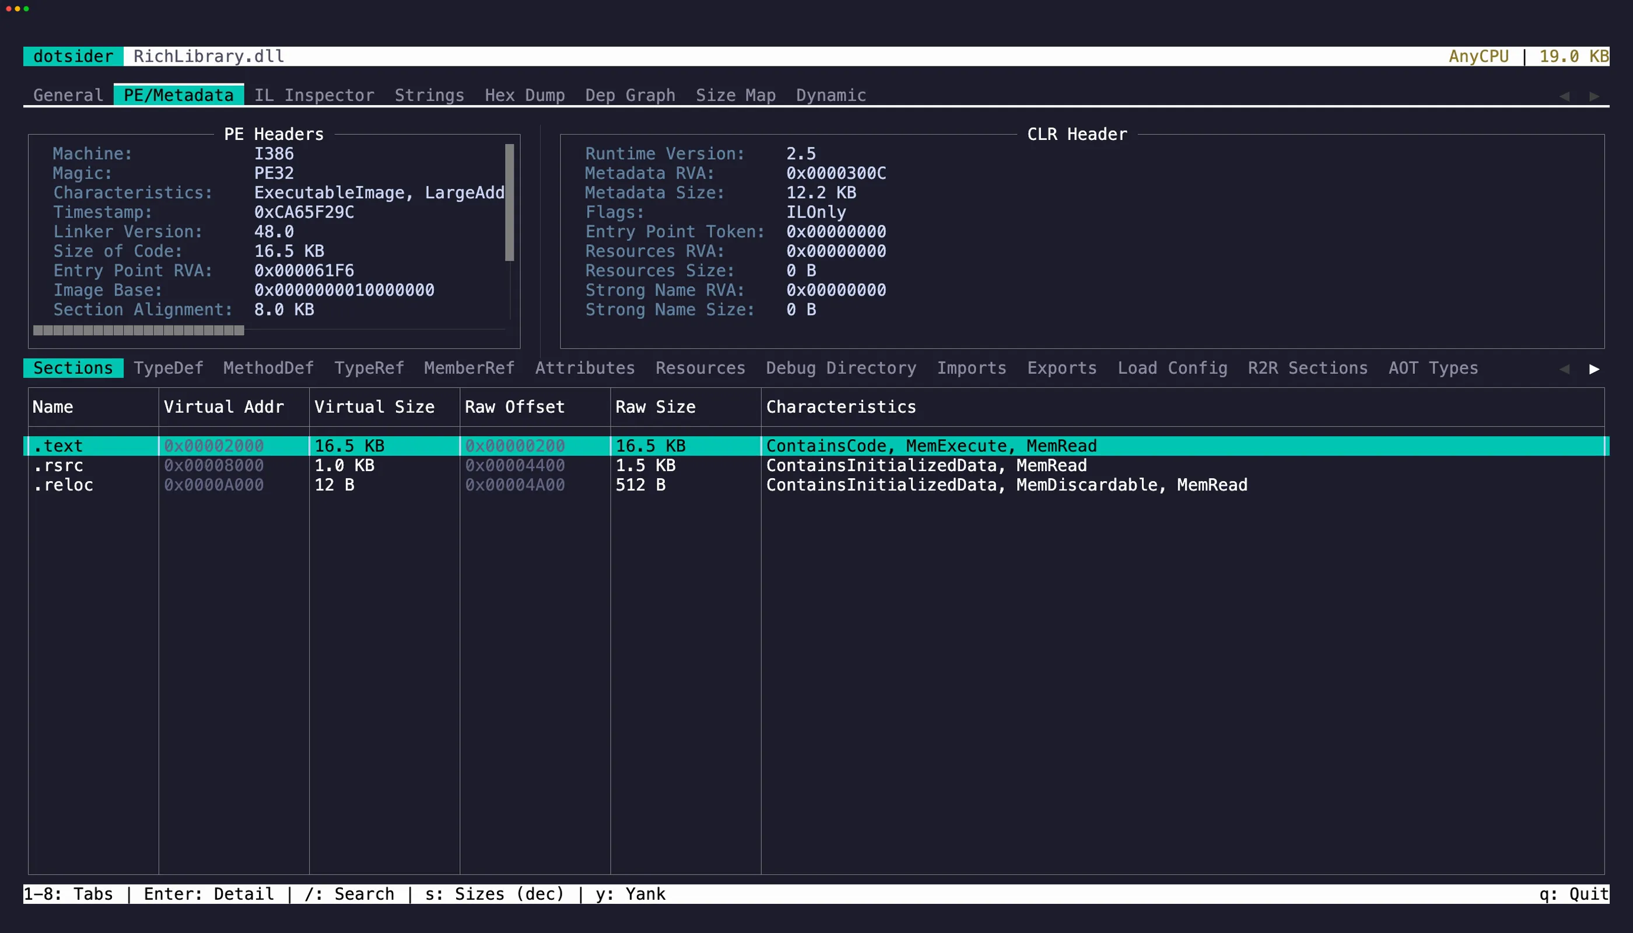Viewport: 1633px width, 933px height.
Task: Select the .text section row
Action: click(816, 446)
